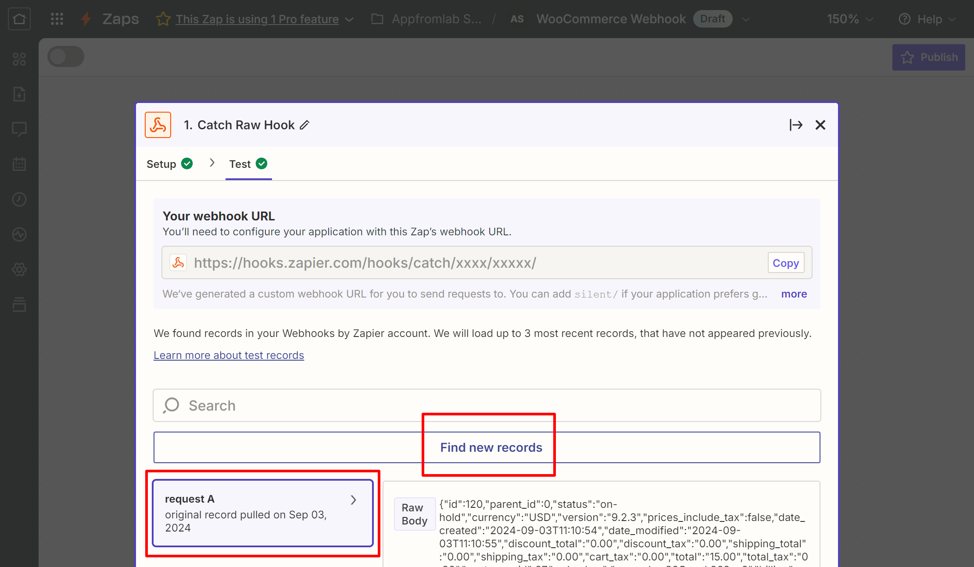Switch to the Setup tab

169,164
